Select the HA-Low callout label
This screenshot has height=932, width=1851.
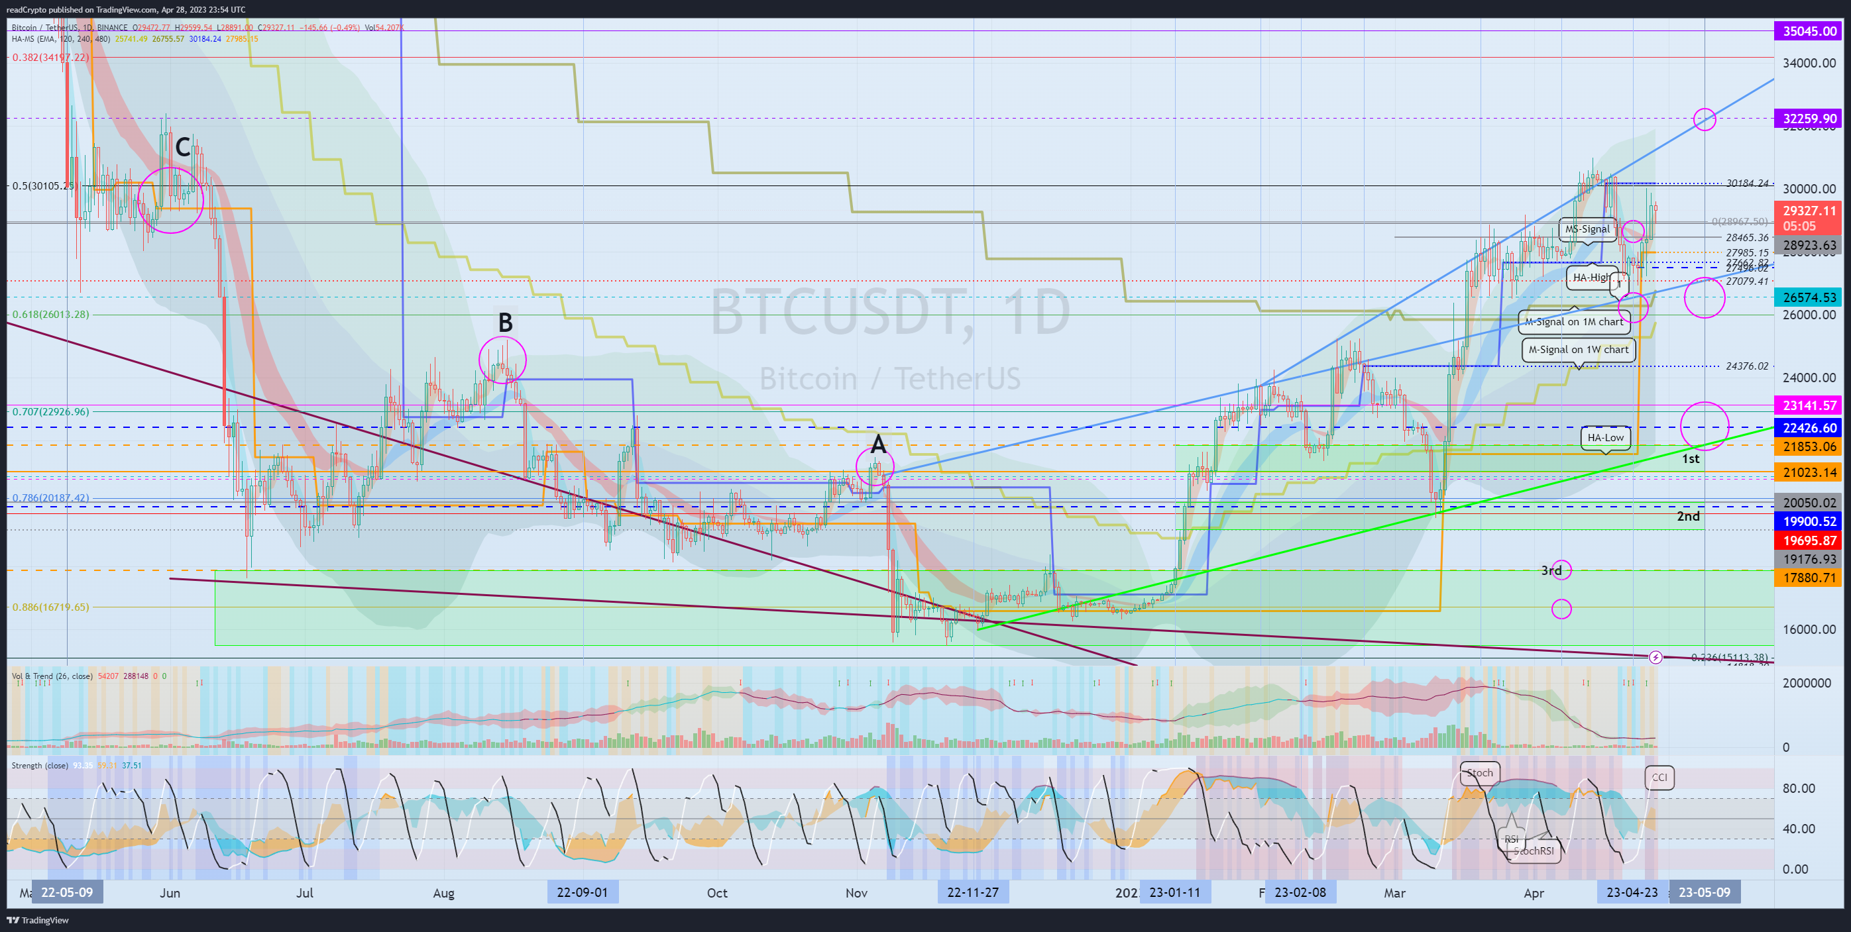1606,437
